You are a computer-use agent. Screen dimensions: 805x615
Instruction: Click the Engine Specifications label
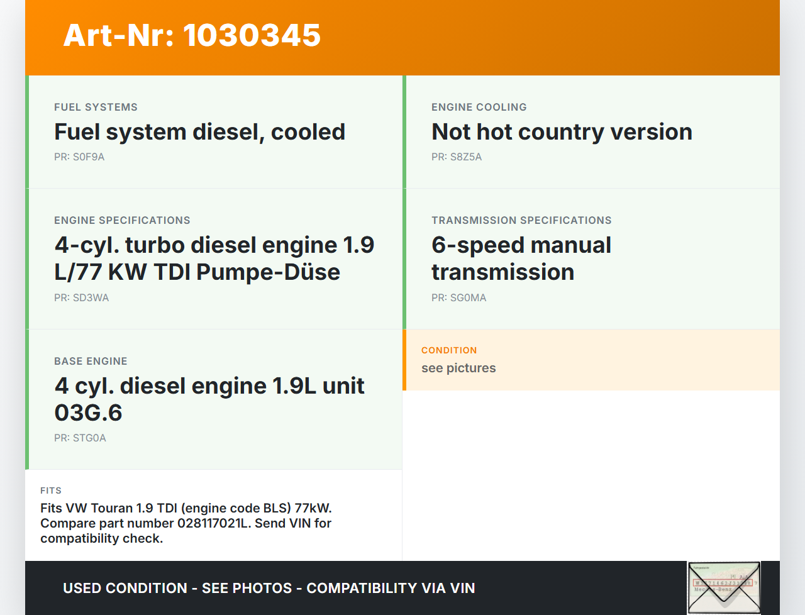pos(122,221)
